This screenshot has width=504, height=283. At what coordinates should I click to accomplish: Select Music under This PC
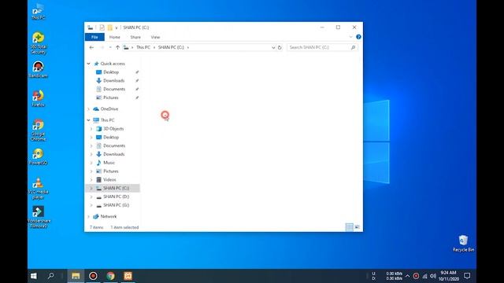[x=109, y=163]
